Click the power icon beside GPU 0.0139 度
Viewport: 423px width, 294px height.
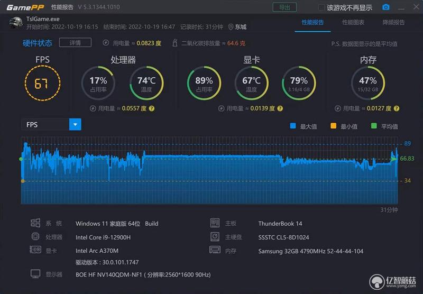pyautogui.click(x=221, y=108)
